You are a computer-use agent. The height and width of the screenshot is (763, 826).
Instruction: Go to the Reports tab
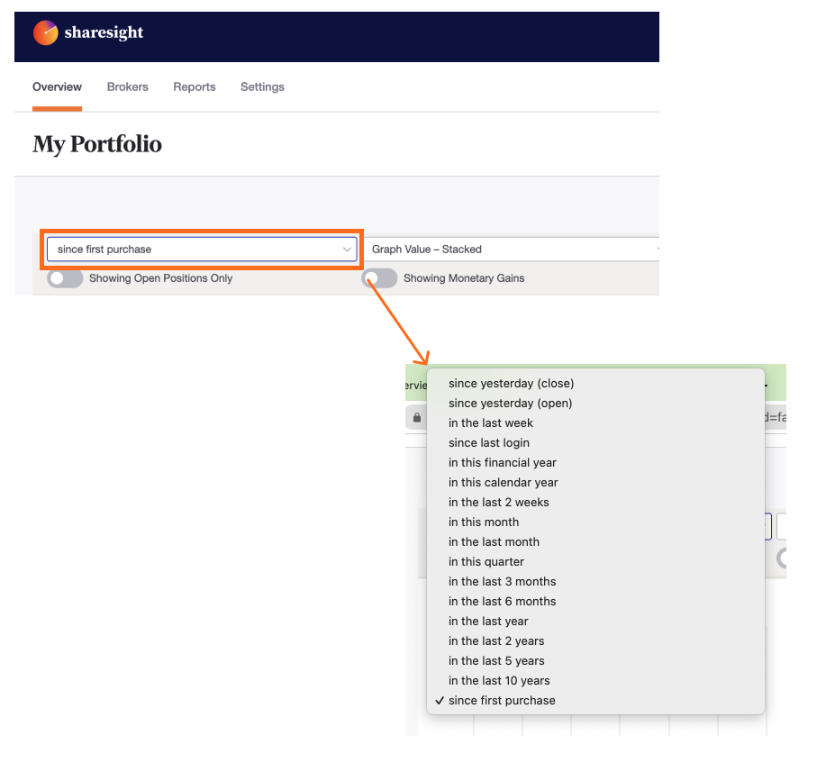coord(194,86)
